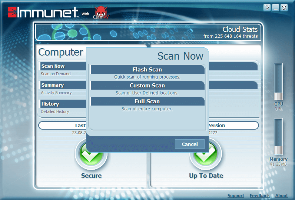Open the Support link
Image resolution: width=295 pixels, height=200 pixels.
tap(236, 196)
